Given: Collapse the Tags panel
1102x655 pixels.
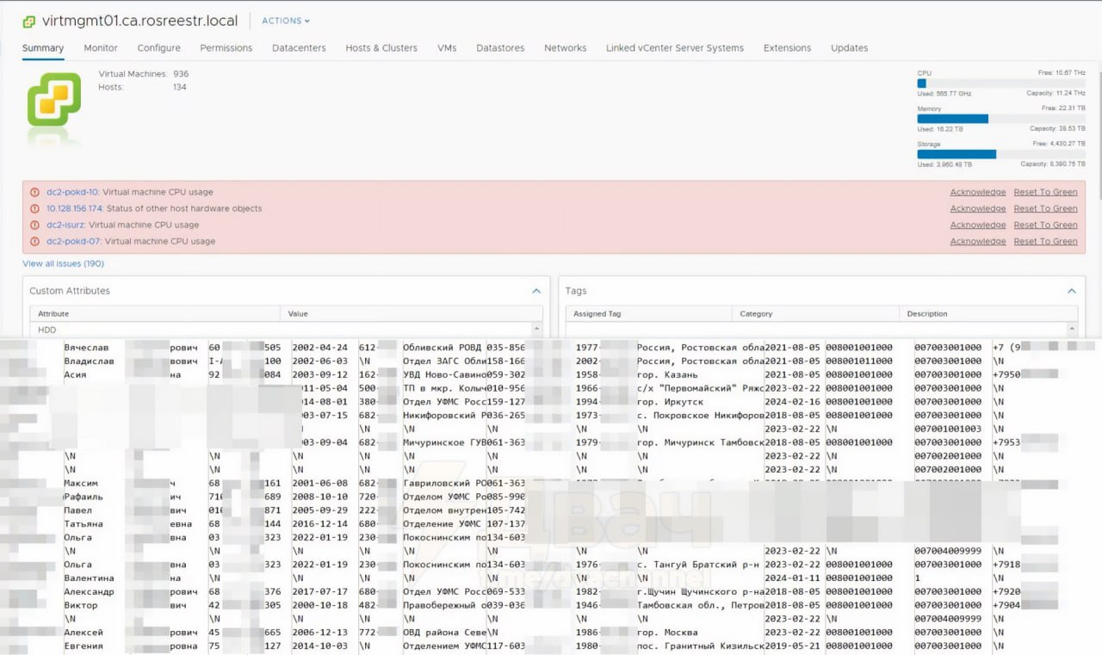Looking at the screenshot, I should pos(1072,292).
